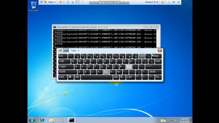Close the on-screen keyboard panel
The image size is (219, 123).
160,50
